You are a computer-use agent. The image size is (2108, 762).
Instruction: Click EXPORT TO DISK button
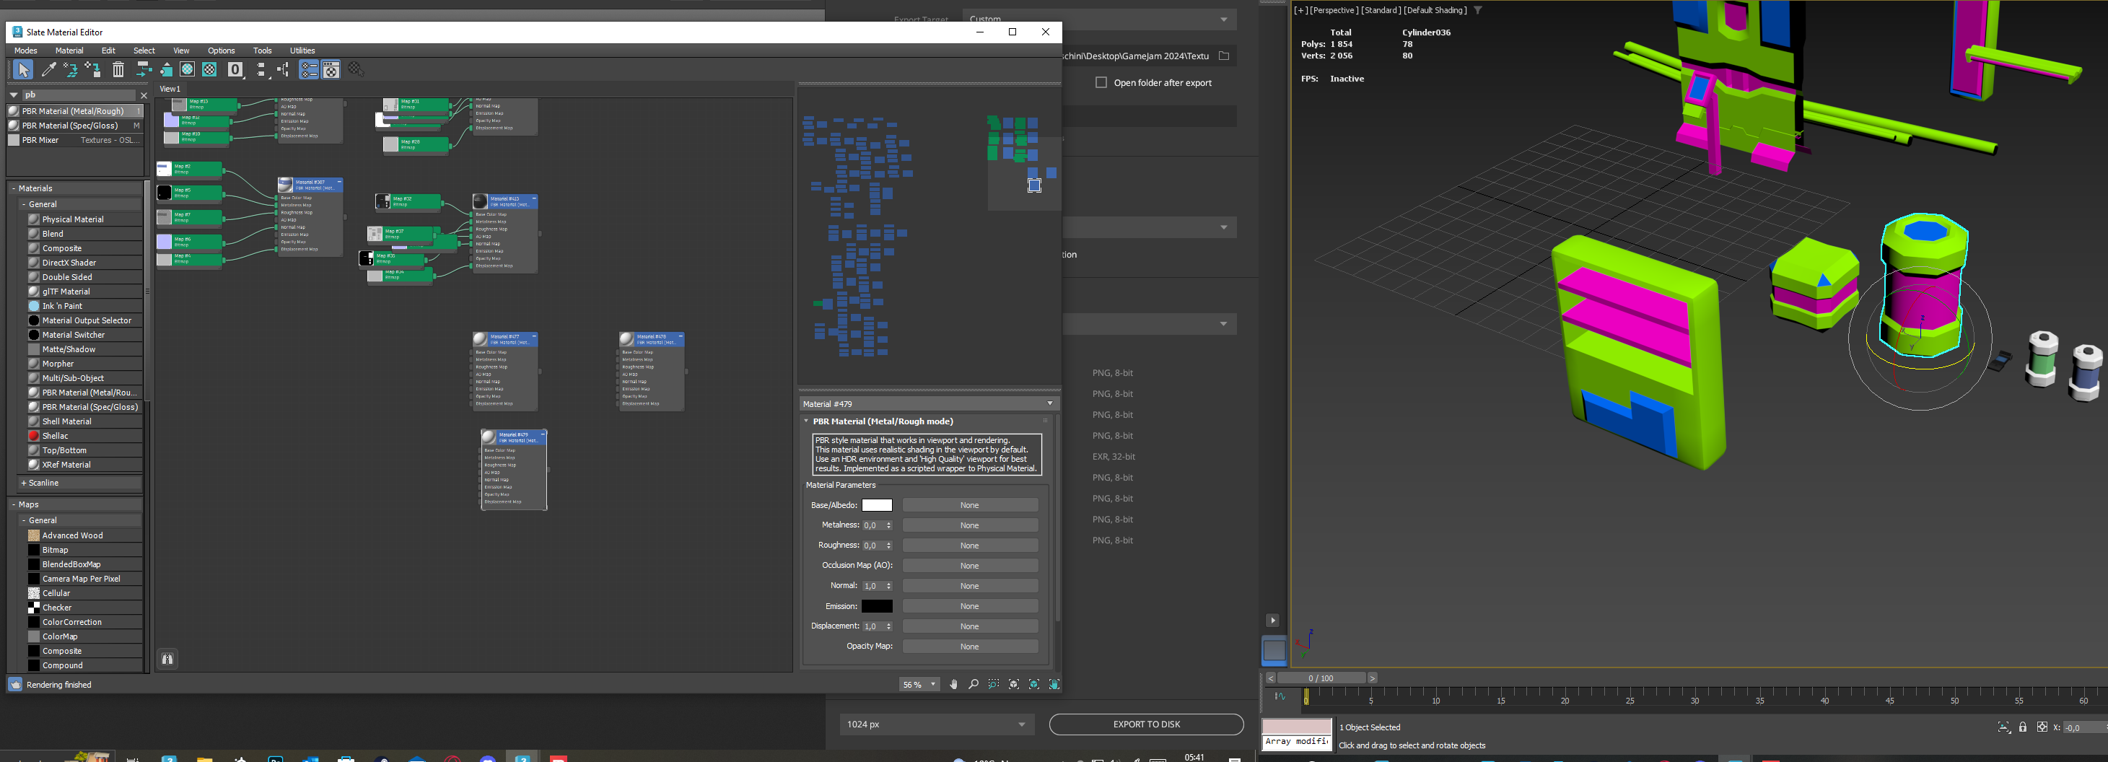(1146, 724)
